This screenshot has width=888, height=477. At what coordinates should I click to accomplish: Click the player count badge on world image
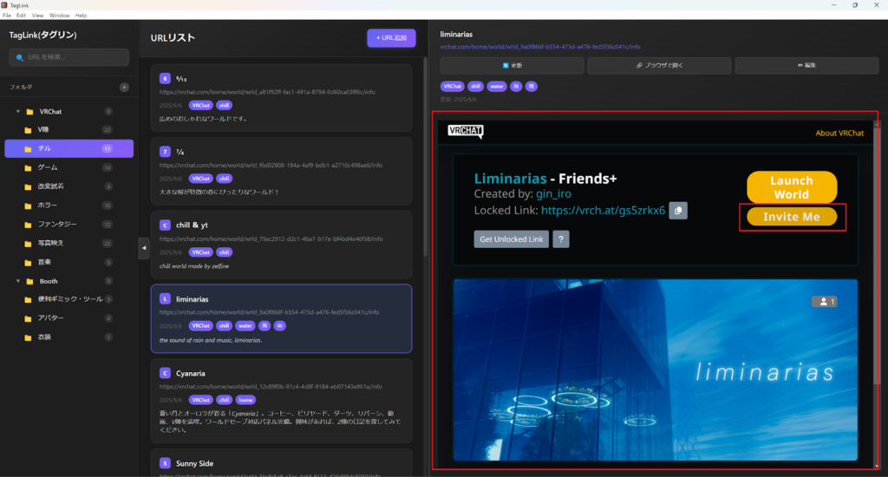coord(824,302)
